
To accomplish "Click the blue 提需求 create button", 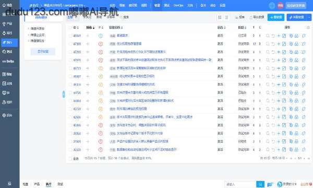I will (x=276, y=17).
